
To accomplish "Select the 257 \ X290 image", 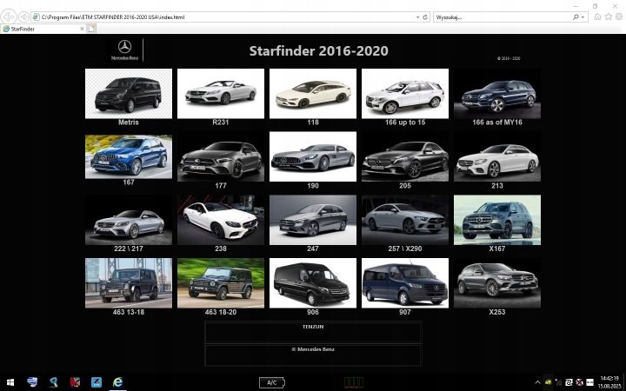I will (x=405, y=220).
